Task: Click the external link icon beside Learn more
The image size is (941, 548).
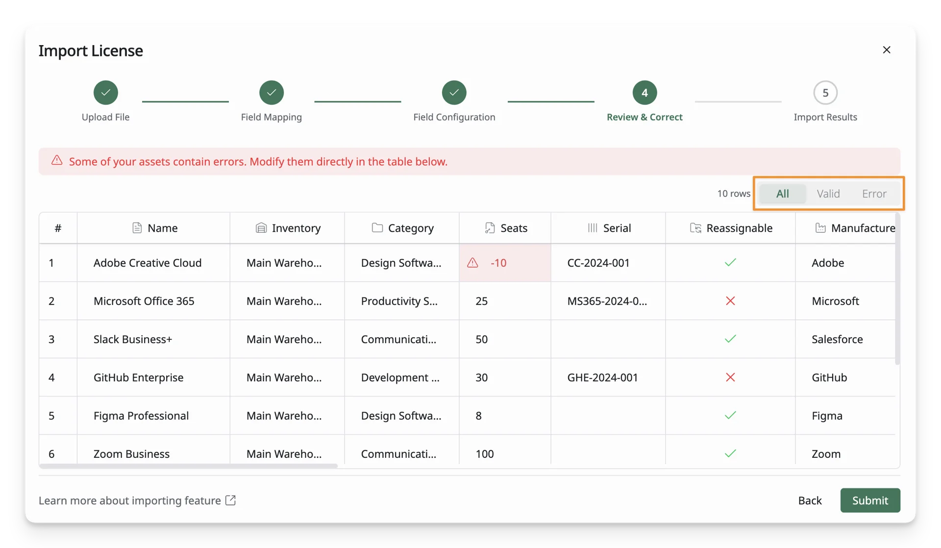Action: [x=230, y=500]
